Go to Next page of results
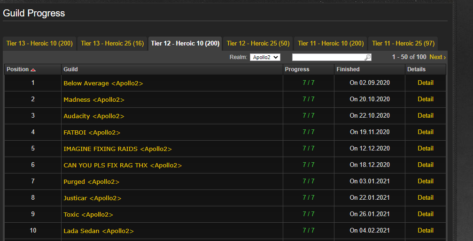The height and width of the screenshot is (241, 473). point(437,57)
